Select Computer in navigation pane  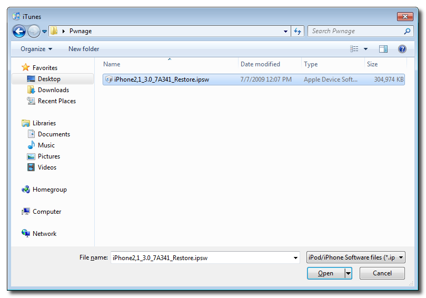47,212
